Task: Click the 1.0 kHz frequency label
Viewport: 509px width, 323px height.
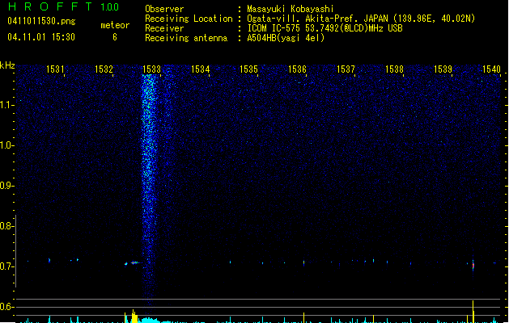Action: [x=6, y=145]
